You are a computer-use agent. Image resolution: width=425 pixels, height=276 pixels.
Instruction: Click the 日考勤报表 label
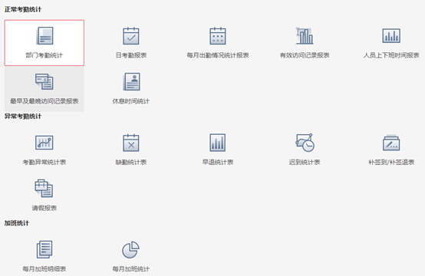(x=131, y=55)
